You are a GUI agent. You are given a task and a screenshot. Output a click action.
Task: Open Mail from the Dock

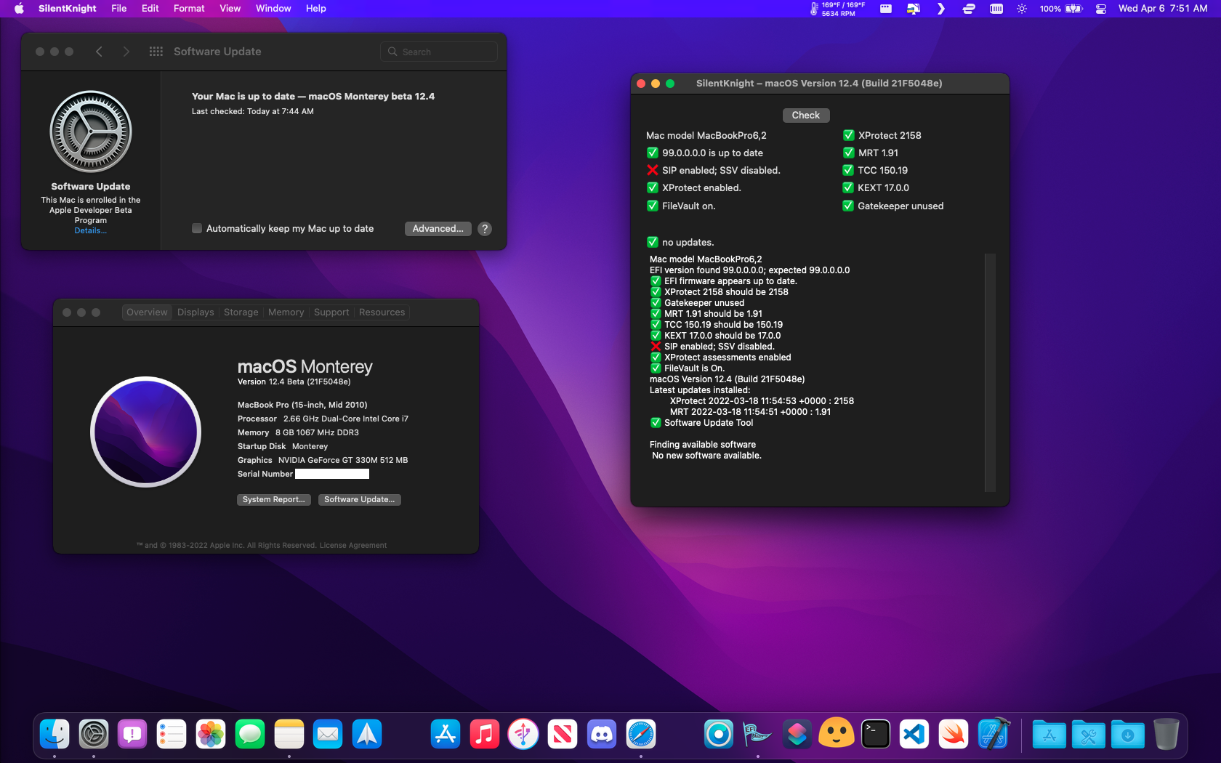[328, 734]
